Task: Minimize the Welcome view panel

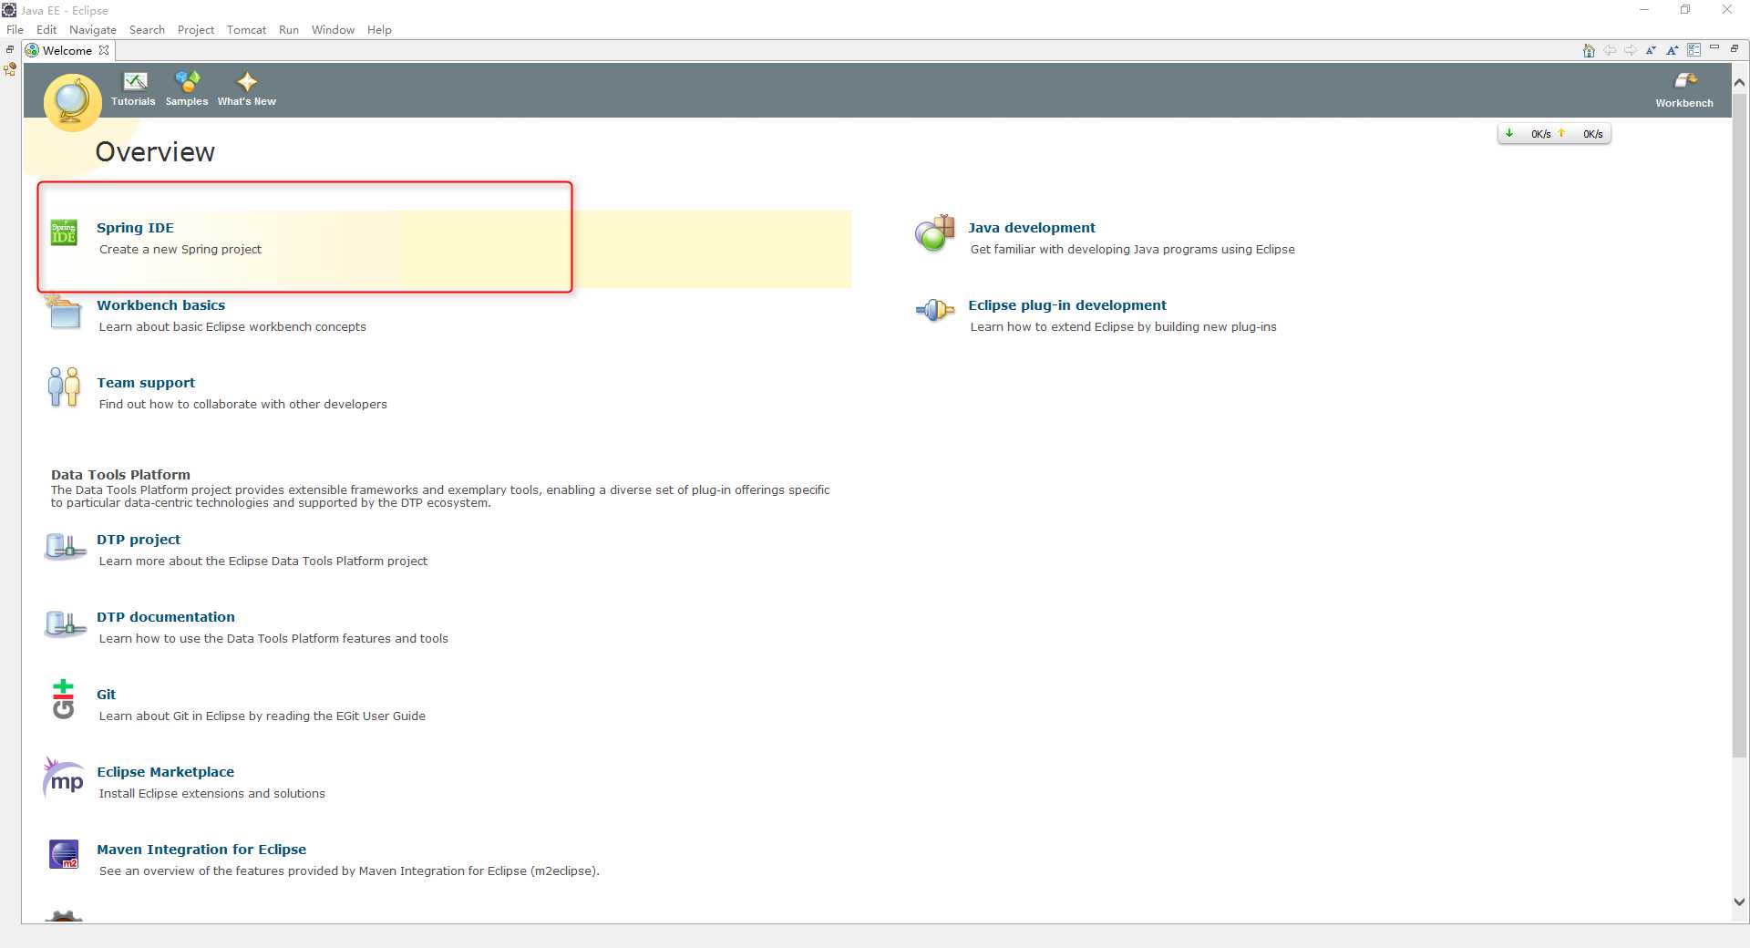Action: (x=1714, y=48)
